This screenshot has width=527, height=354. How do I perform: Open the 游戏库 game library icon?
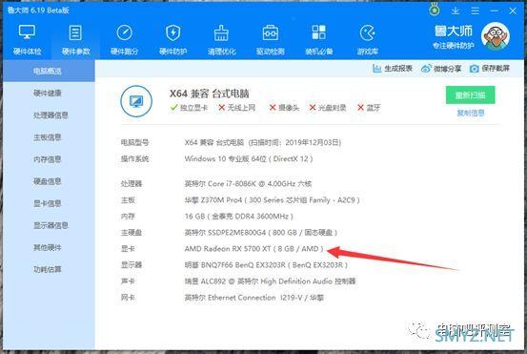click(367, 39)
